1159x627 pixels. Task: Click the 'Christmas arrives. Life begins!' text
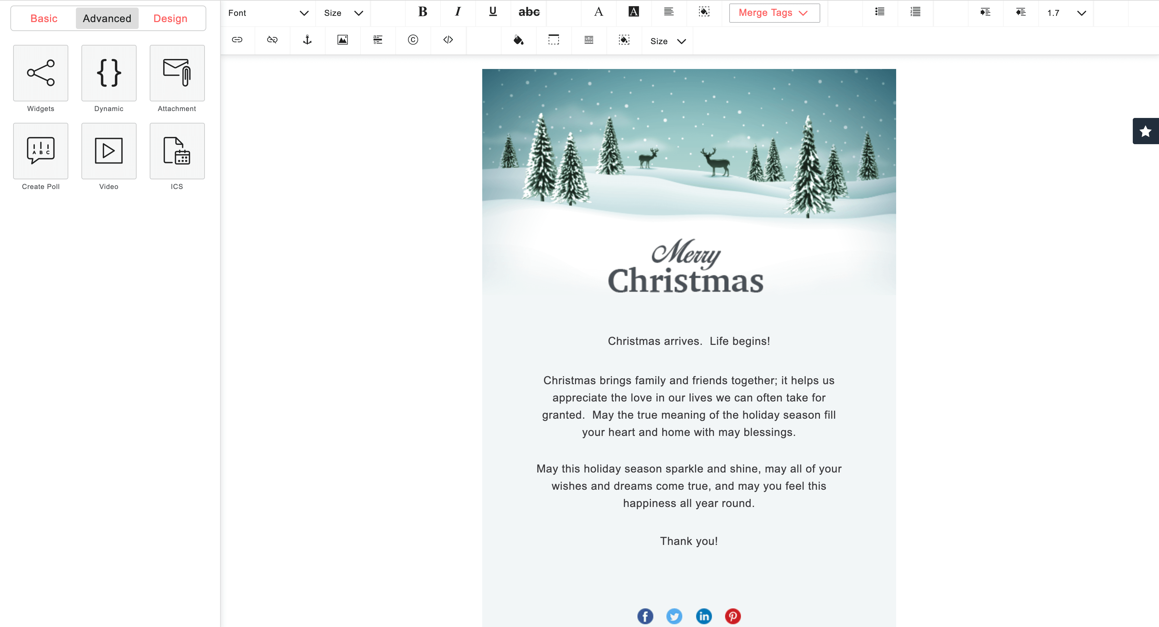689,341
